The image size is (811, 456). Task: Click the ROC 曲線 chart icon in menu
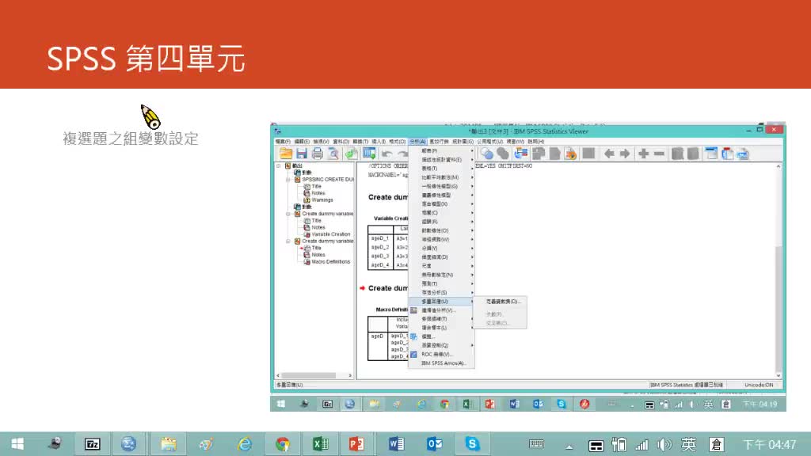413,354
